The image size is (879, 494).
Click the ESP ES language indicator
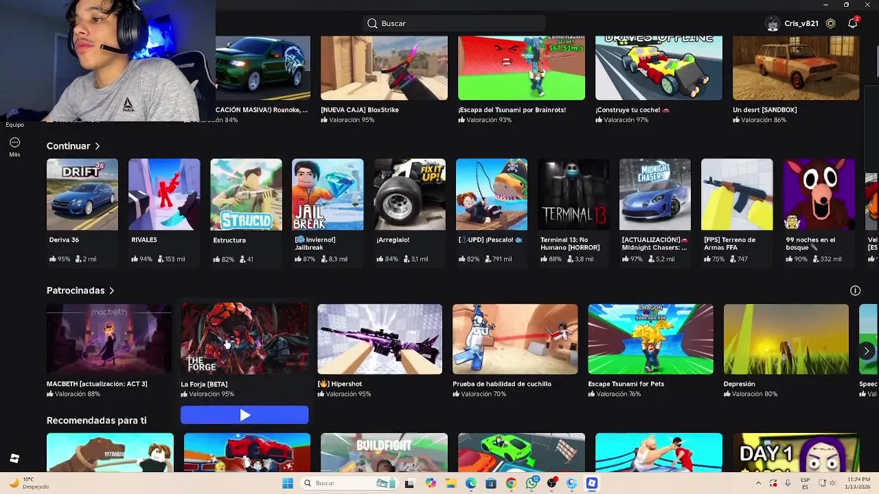[x=805, y=483]
